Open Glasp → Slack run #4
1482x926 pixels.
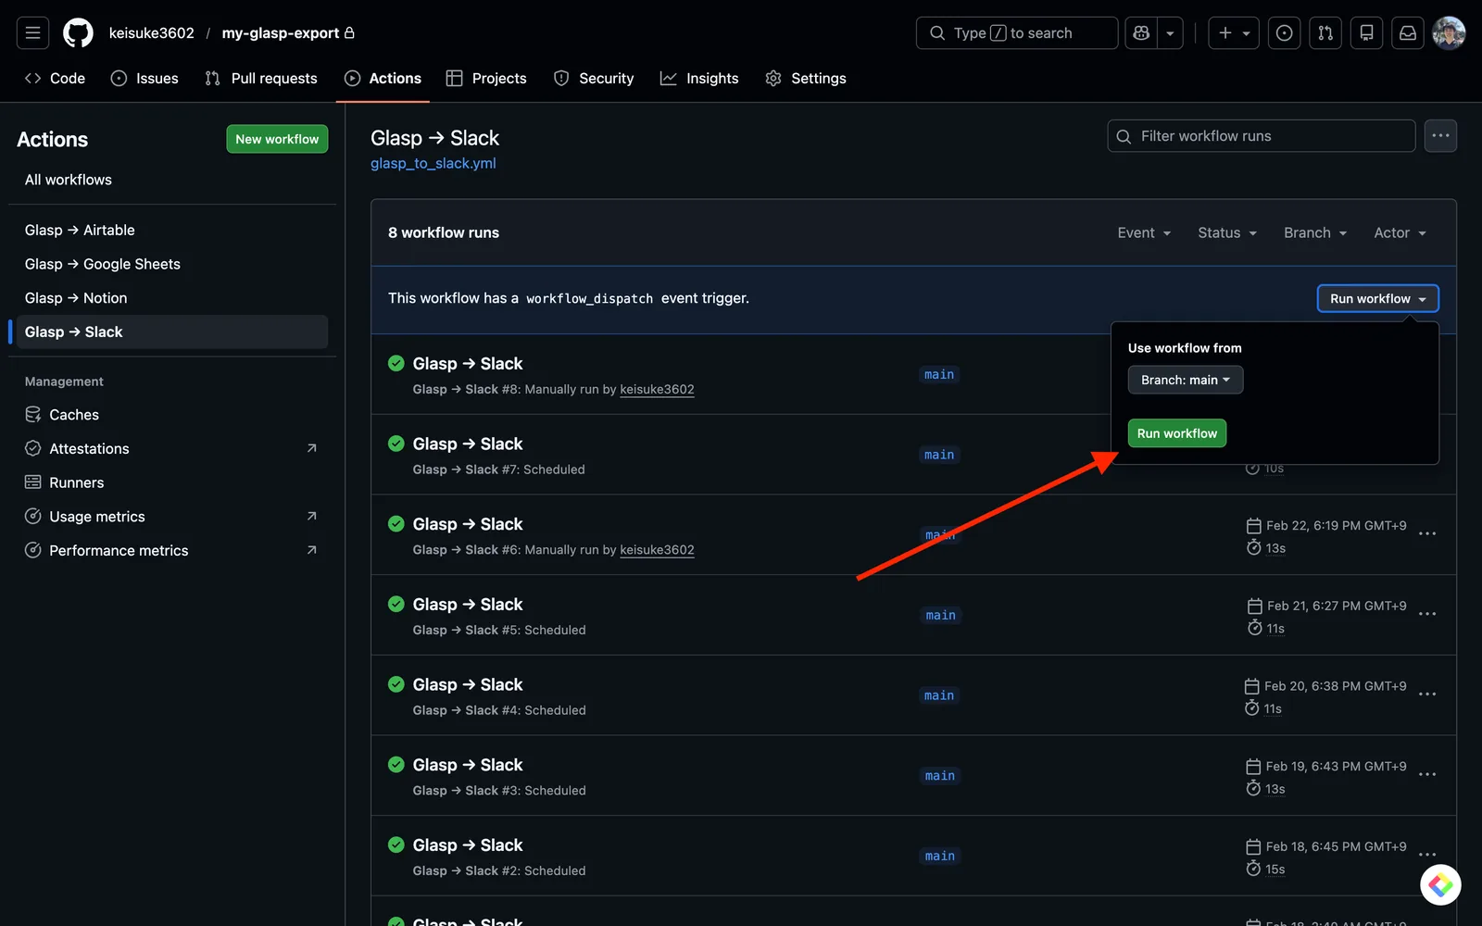(x=468, y=685)
